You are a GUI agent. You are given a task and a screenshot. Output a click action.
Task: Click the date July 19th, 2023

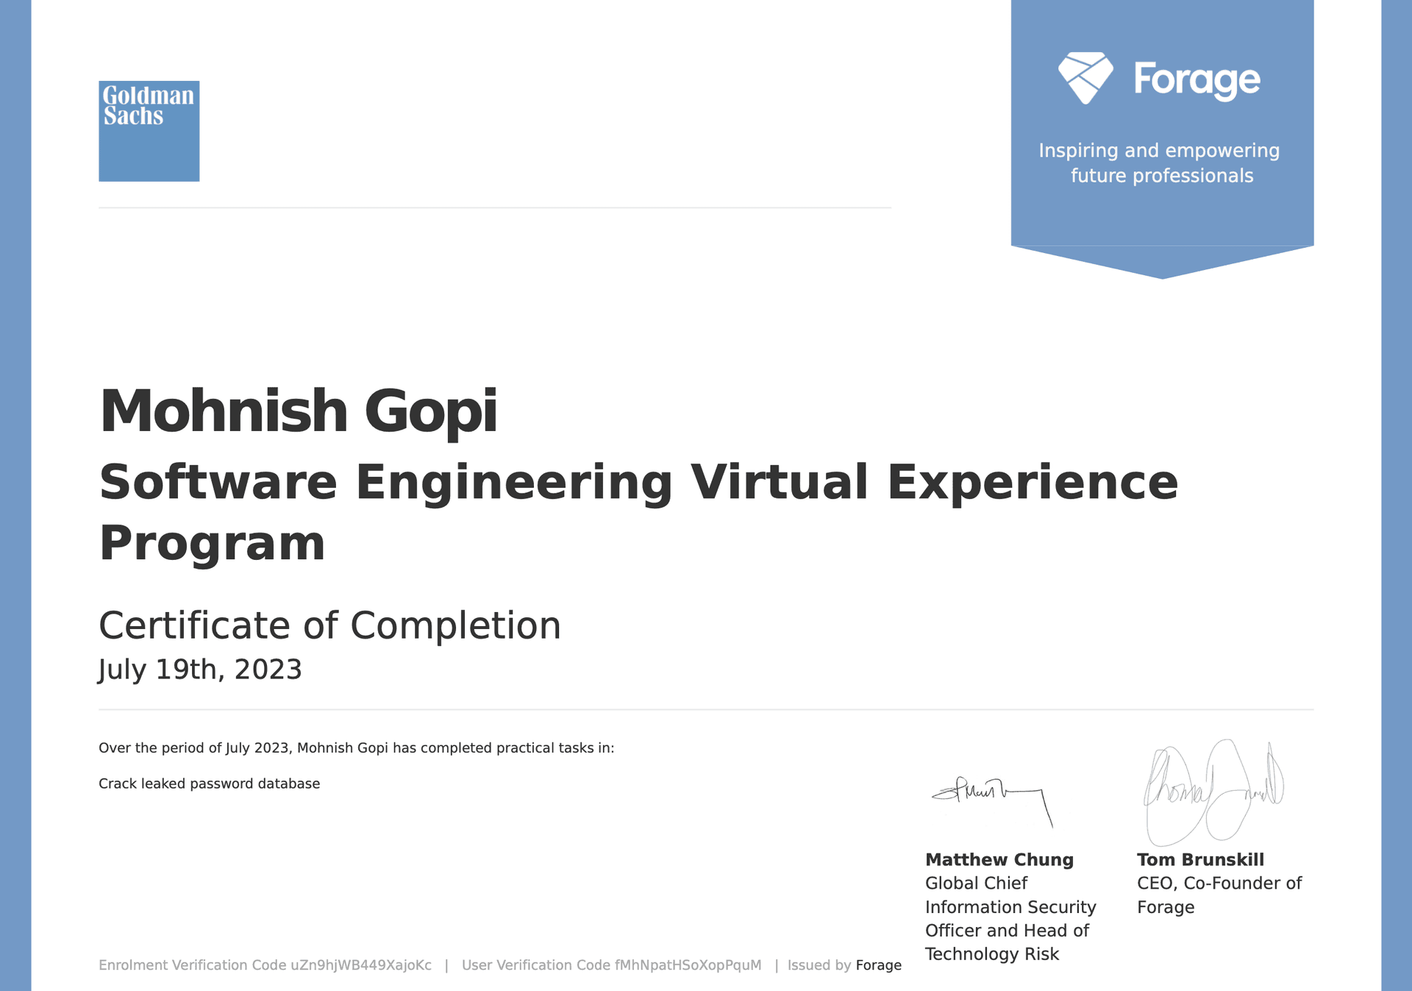(200, 670)
